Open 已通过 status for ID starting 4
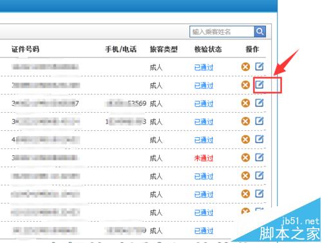This screenshot has height=243, width=322. click(x=204, y=140)
